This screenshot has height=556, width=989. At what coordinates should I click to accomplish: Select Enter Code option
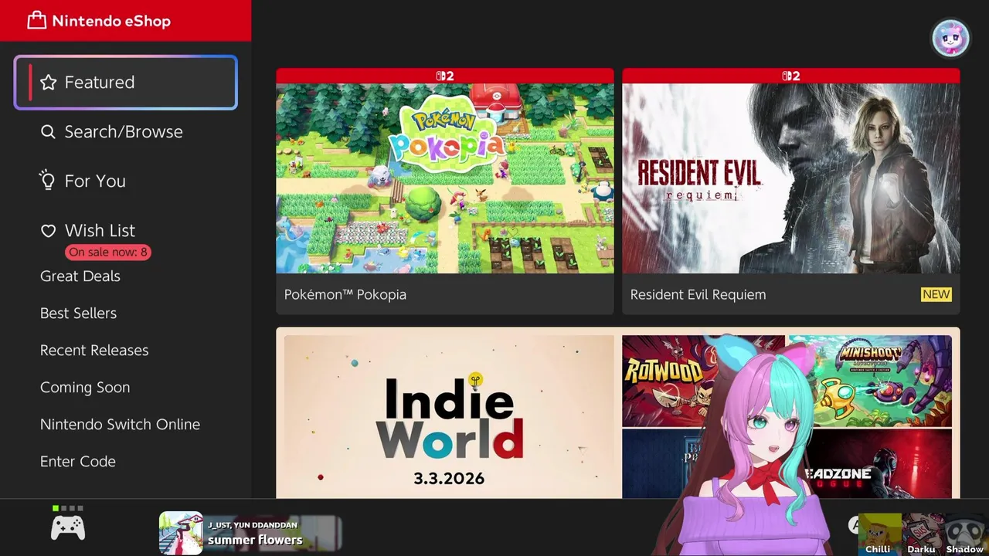(78, 462)
